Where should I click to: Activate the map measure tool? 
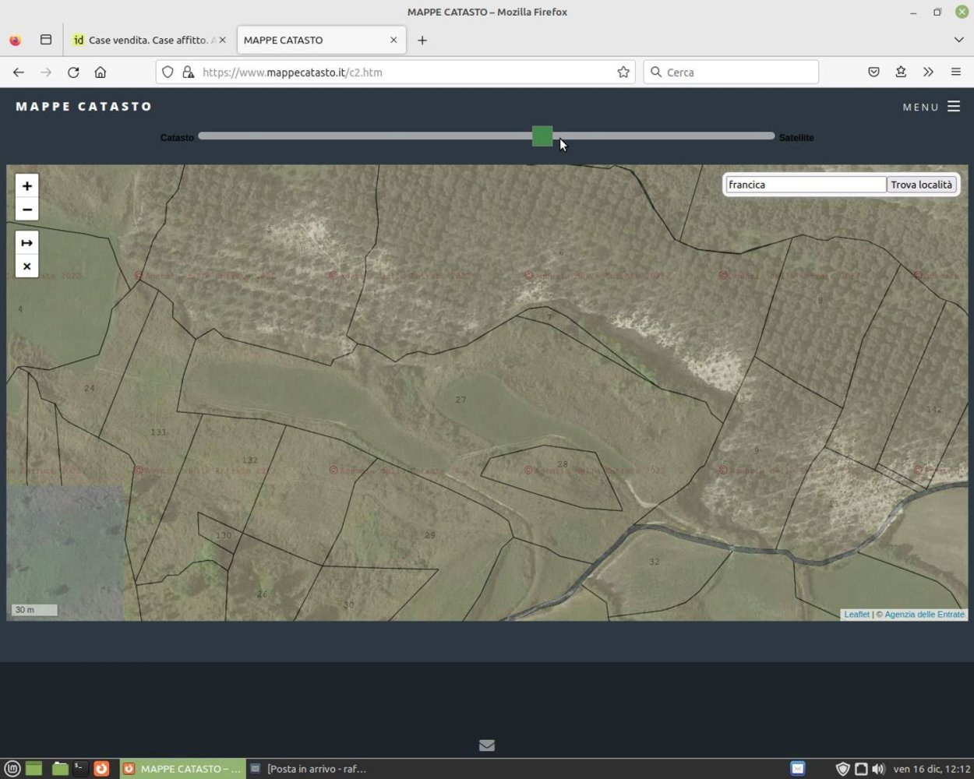tap(27, 243)
